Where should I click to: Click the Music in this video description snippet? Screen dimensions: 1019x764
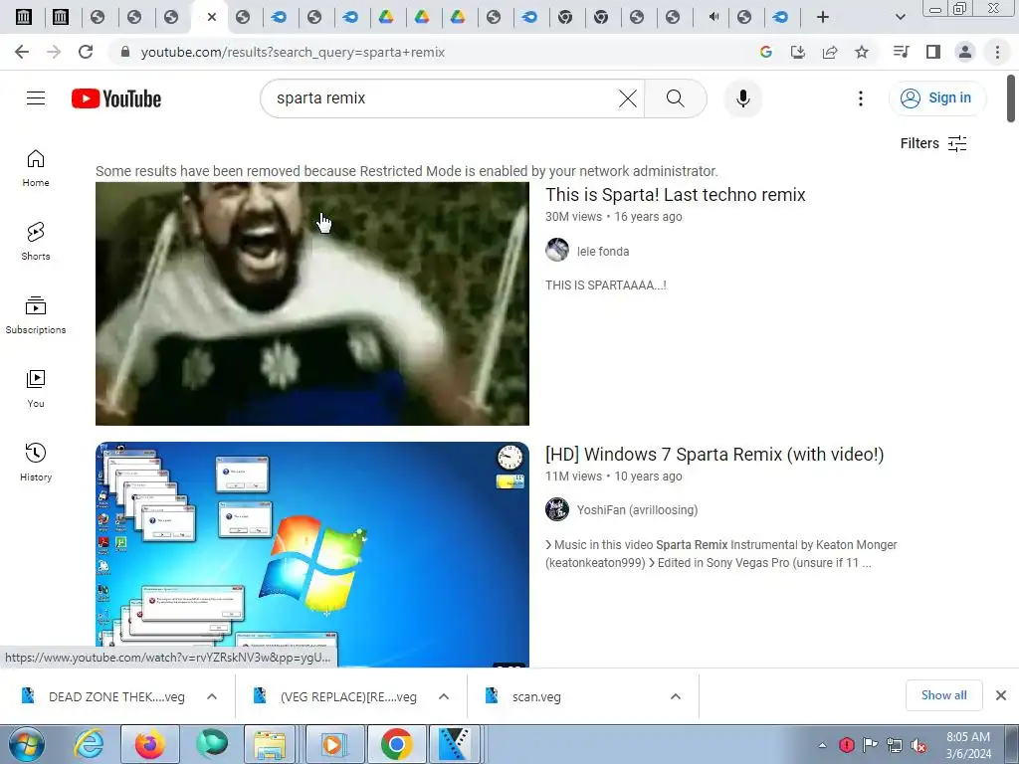pos(720,553)
